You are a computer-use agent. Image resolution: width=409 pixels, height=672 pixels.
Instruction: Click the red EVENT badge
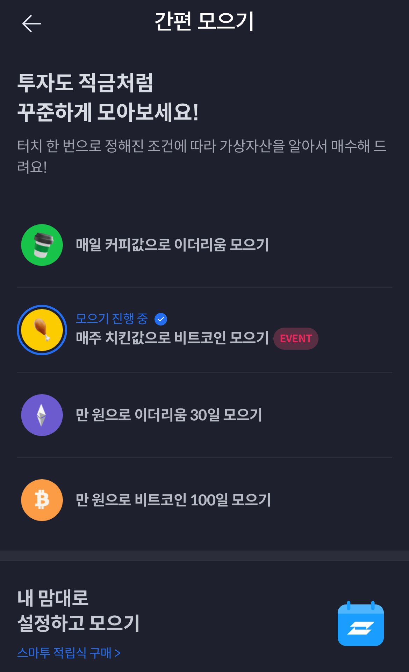tap(296, 338)
